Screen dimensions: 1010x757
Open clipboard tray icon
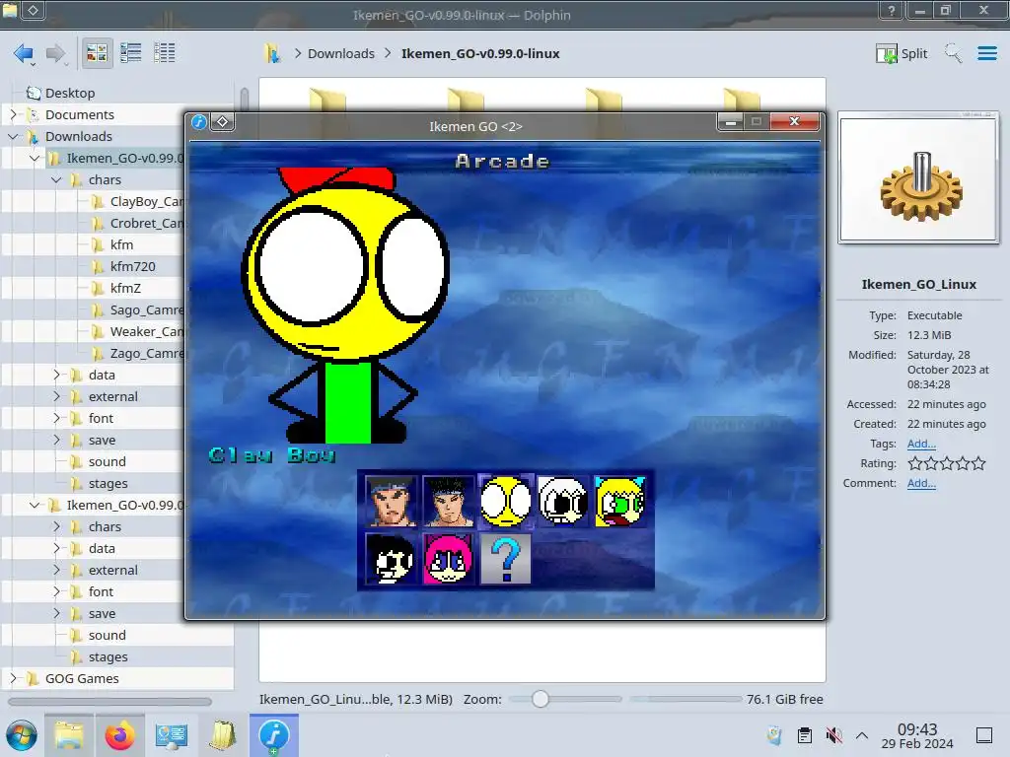805,735
